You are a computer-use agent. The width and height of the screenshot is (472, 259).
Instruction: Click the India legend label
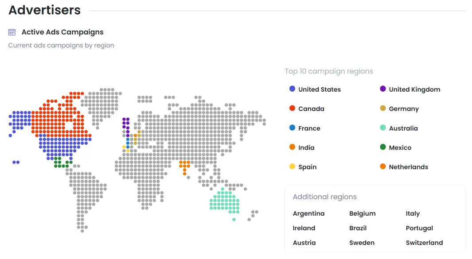tap(306, 148)
